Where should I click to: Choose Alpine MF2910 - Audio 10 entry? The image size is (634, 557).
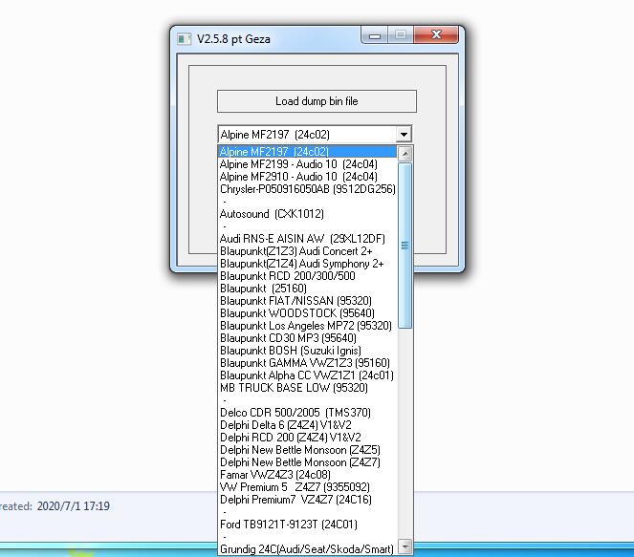298,177
